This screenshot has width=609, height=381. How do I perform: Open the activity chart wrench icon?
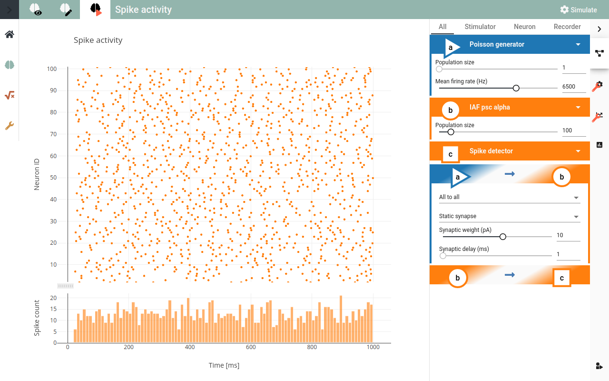pyautogui.click(x=598, y=117)
